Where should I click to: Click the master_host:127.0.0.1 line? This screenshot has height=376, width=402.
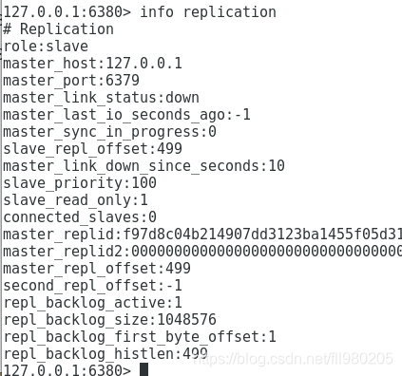(x=92, y=64)
